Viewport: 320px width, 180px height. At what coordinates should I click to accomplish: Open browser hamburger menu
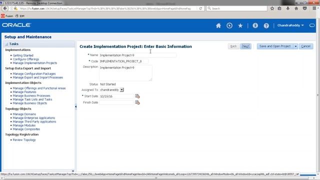pyautogui.click(x=314, y=8)
